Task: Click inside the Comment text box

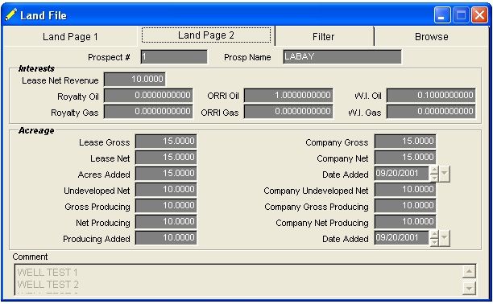Action: coord(238,280)
